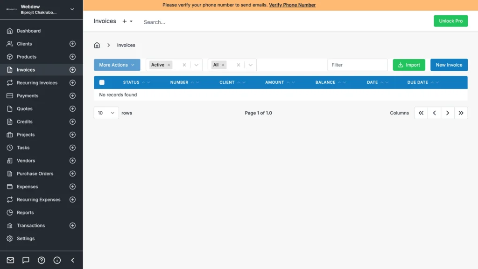Sort the AMOUNT column ascending
Image resolution: width=478 pixels, height=269 pixels.
288,82
